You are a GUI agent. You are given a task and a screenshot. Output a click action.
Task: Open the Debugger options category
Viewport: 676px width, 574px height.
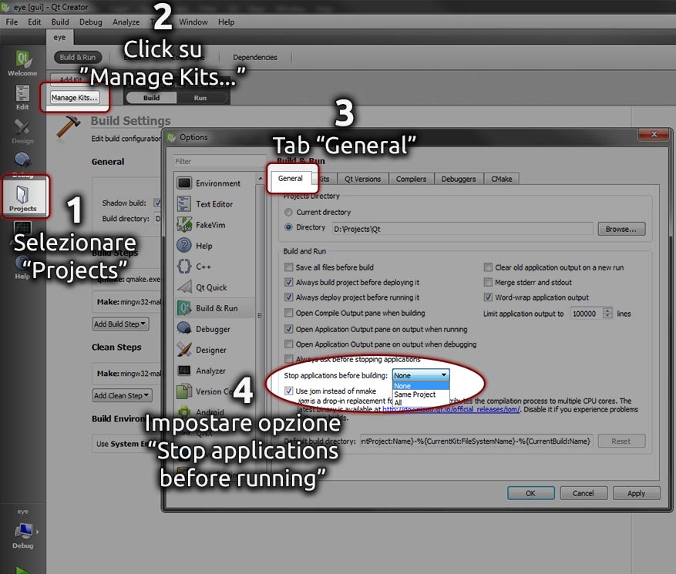click(x=214, y=329)
